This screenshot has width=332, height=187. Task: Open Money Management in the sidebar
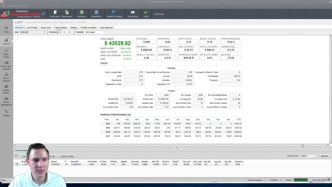[x=6, y=101]
